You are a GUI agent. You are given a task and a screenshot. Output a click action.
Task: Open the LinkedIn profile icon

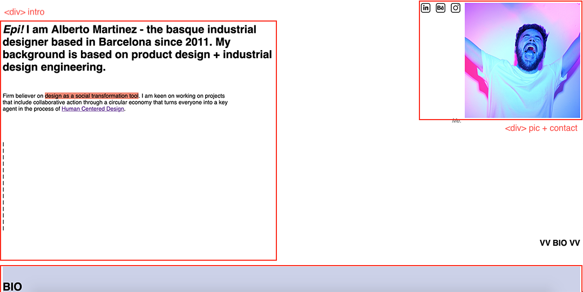coord(425,8)
